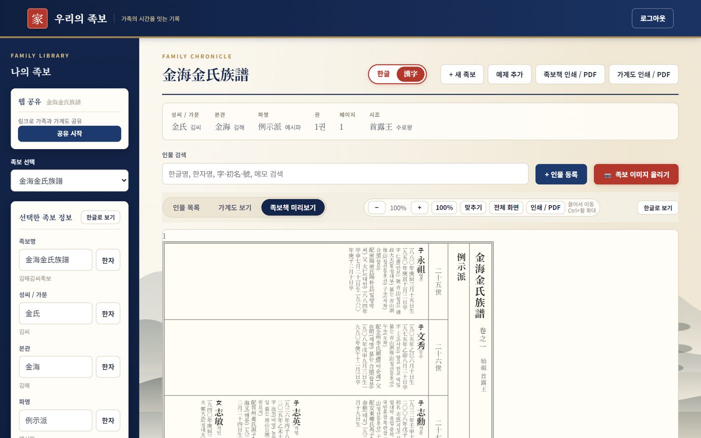
Task: Print genealogy book via 족보책 인쇄 / PDF
Action: click(x=570, y=74)
